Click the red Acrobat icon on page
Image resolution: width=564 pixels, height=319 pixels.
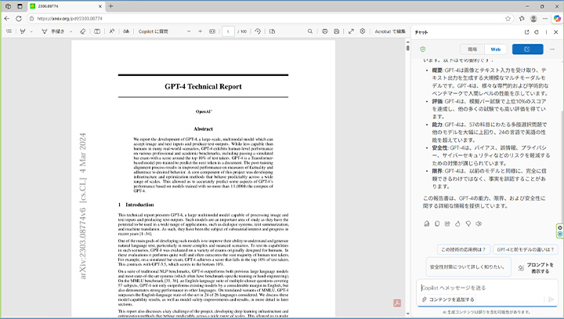point(397,303)
